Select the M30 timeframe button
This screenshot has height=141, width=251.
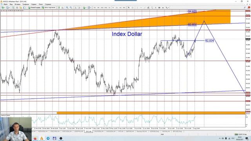click(105, 7)
